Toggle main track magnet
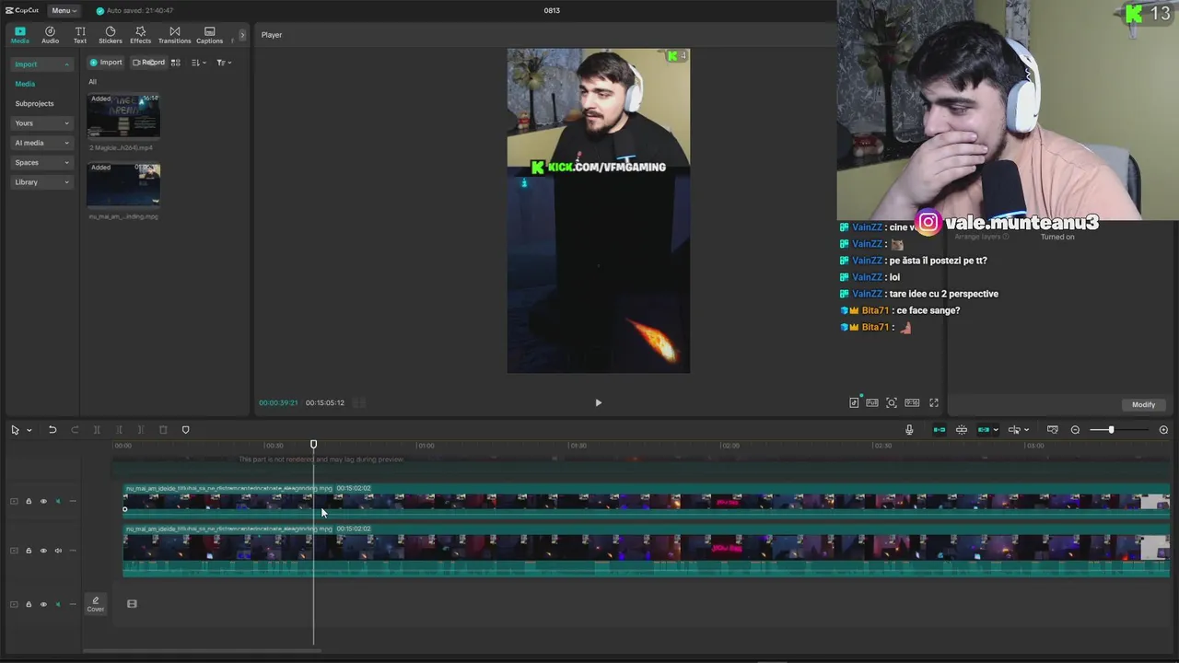This screenshot has width=1179, height=663. tap(940, 430)
